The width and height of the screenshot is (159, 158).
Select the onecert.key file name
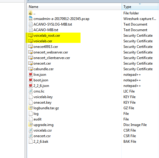tap(43, 102)
